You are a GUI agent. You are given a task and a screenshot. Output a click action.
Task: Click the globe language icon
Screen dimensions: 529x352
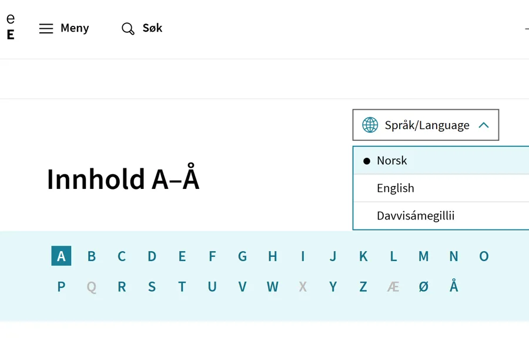(370, 125)
